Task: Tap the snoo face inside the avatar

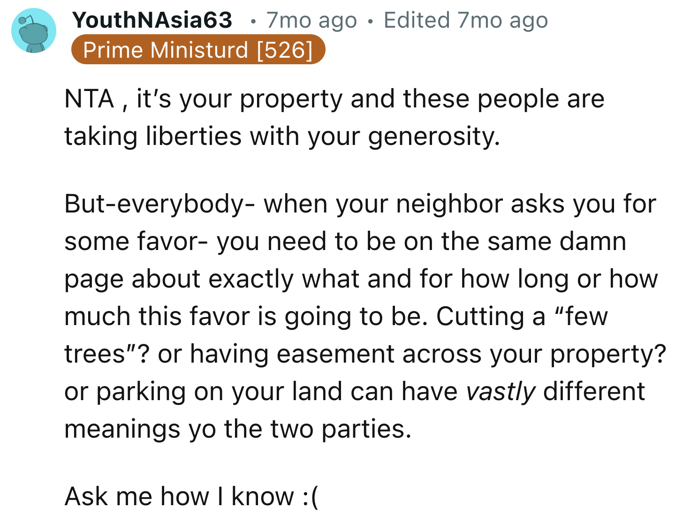Action: tap(33, 33)
